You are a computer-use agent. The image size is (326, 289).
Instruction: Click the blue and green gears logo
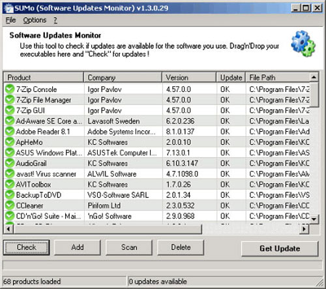tap(303, 44)
